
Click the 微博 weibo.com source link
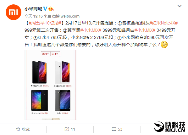[x=66, y=16]
